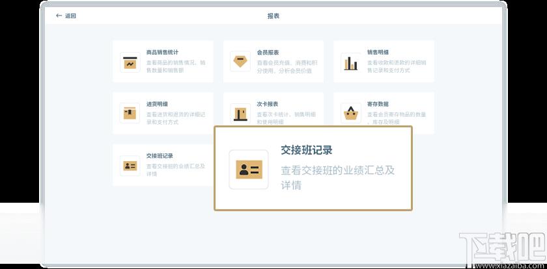Click description 查看进货和退货的详细记录
The width and height of the screenshot is (547, 269).
point(175,118)
